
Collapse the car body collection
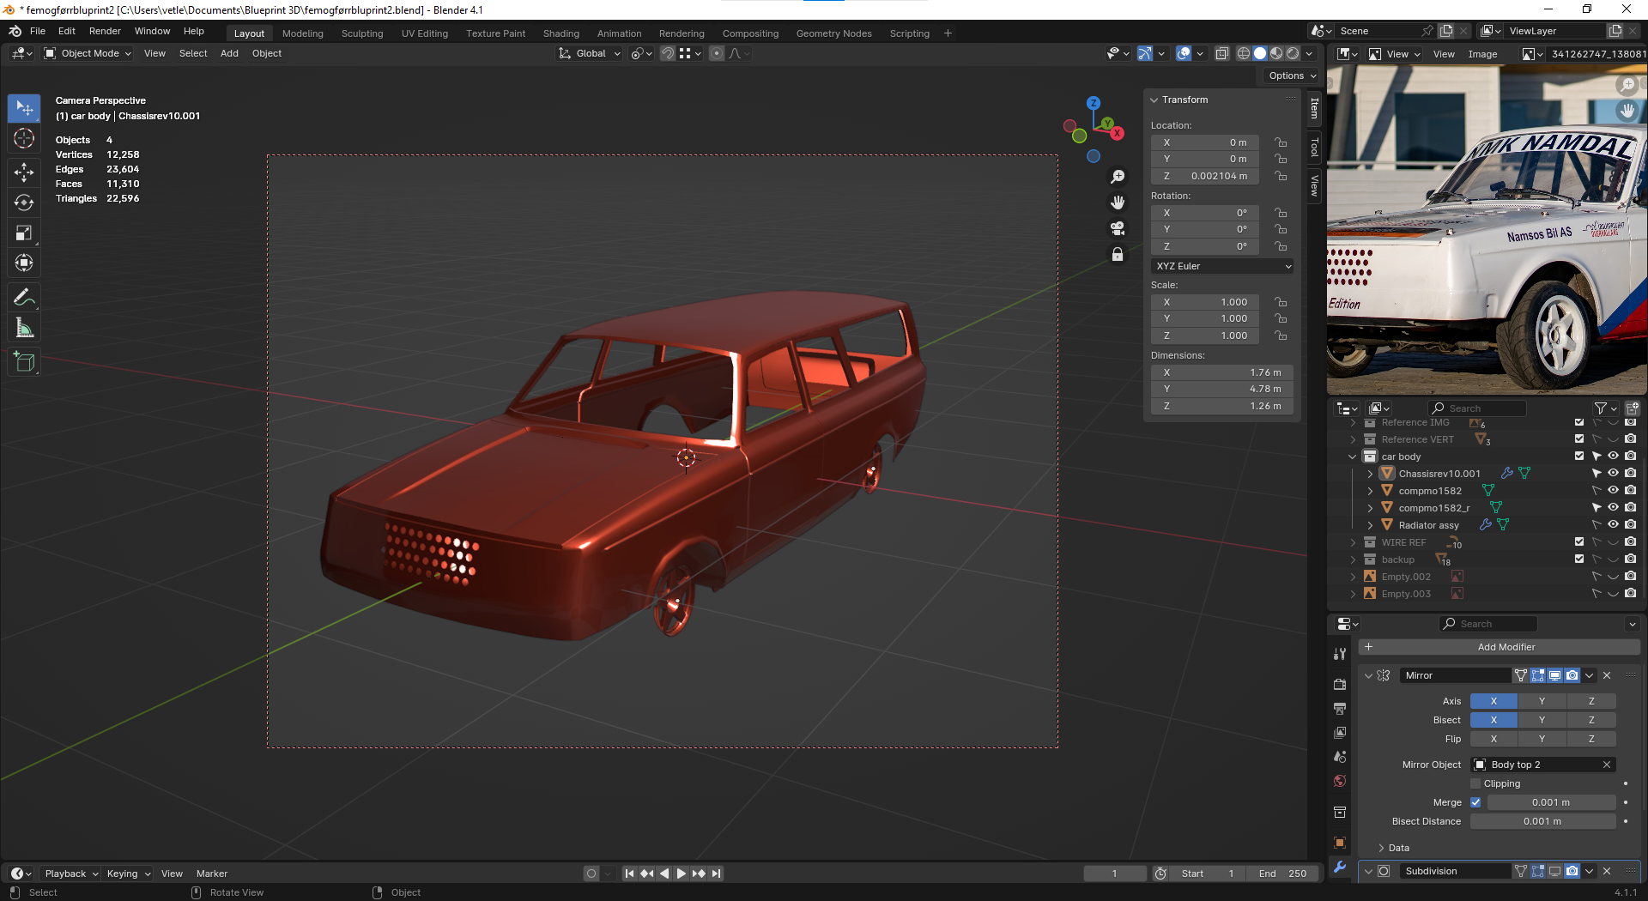(x=1353, y=457)
